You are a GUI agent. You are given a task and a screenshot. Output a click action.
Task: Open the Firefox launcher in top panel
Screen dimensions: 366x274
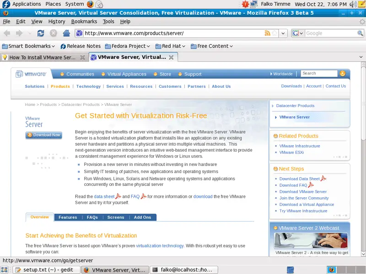[x=90, y=4]
